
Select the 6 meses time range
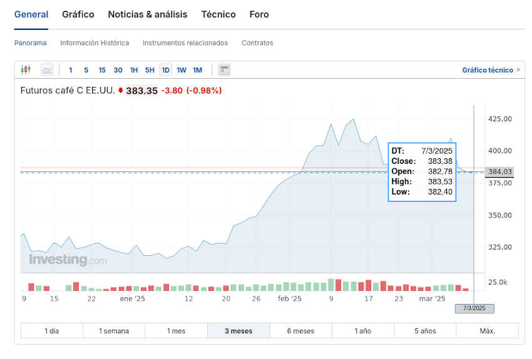(300, 331)
